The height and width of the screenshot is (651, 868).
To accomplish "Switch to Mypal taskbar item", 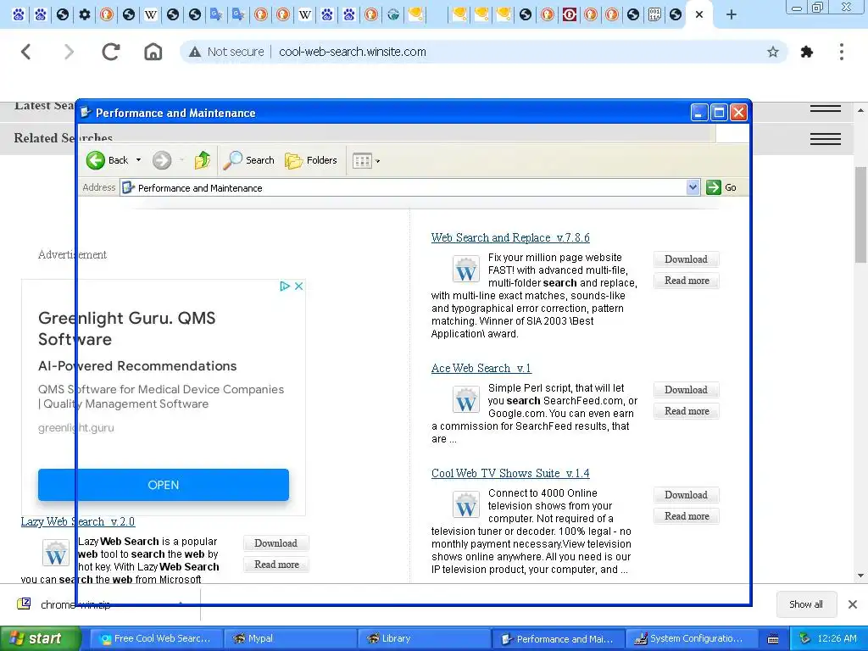I will tap(290, 639).
